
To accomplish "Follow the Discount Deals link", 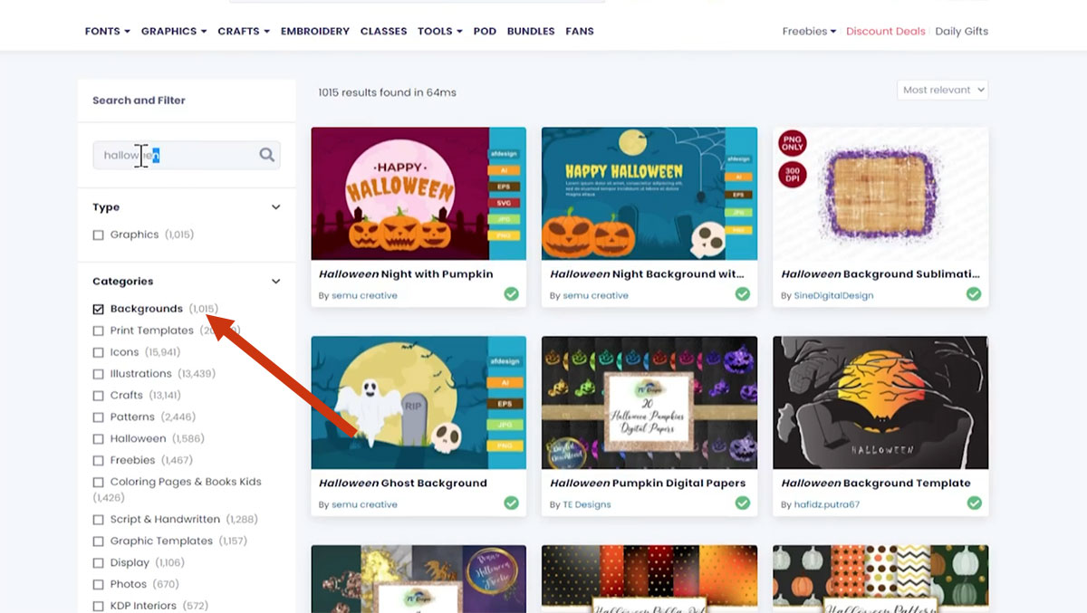I will click(x=885, y=31).
